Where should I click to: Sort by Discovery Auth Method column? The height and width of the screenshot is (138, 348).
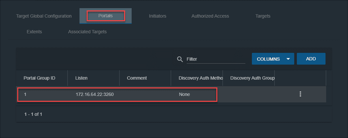200,78
